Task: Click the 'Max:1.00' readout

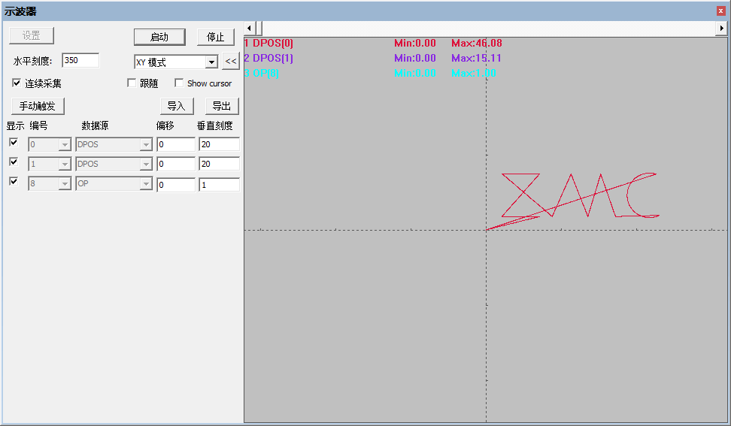Action: (x=474, y=73)
